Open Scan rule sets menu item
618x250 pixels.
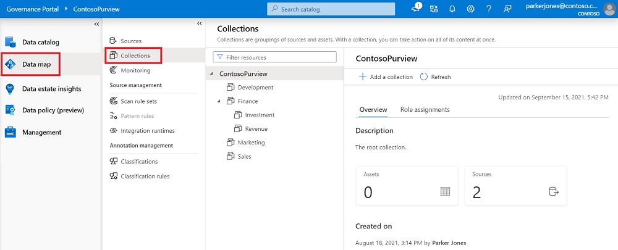(x=138, y=101)
